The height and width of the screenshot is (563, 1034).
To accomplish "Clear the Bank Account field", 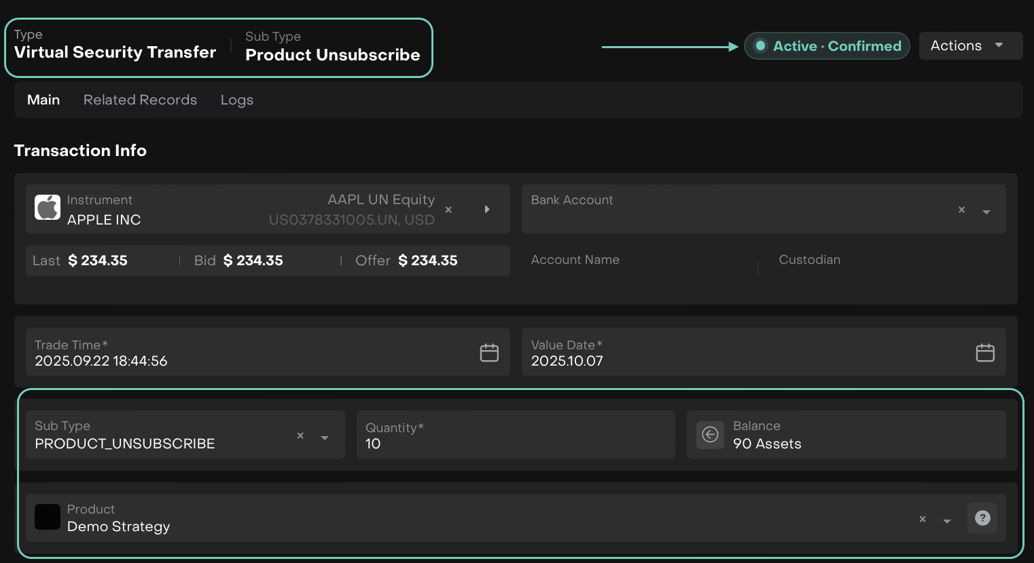I will click(961, 210).
